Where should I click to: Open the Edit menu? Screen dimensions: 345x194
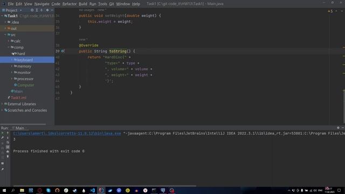pos(19,4)
